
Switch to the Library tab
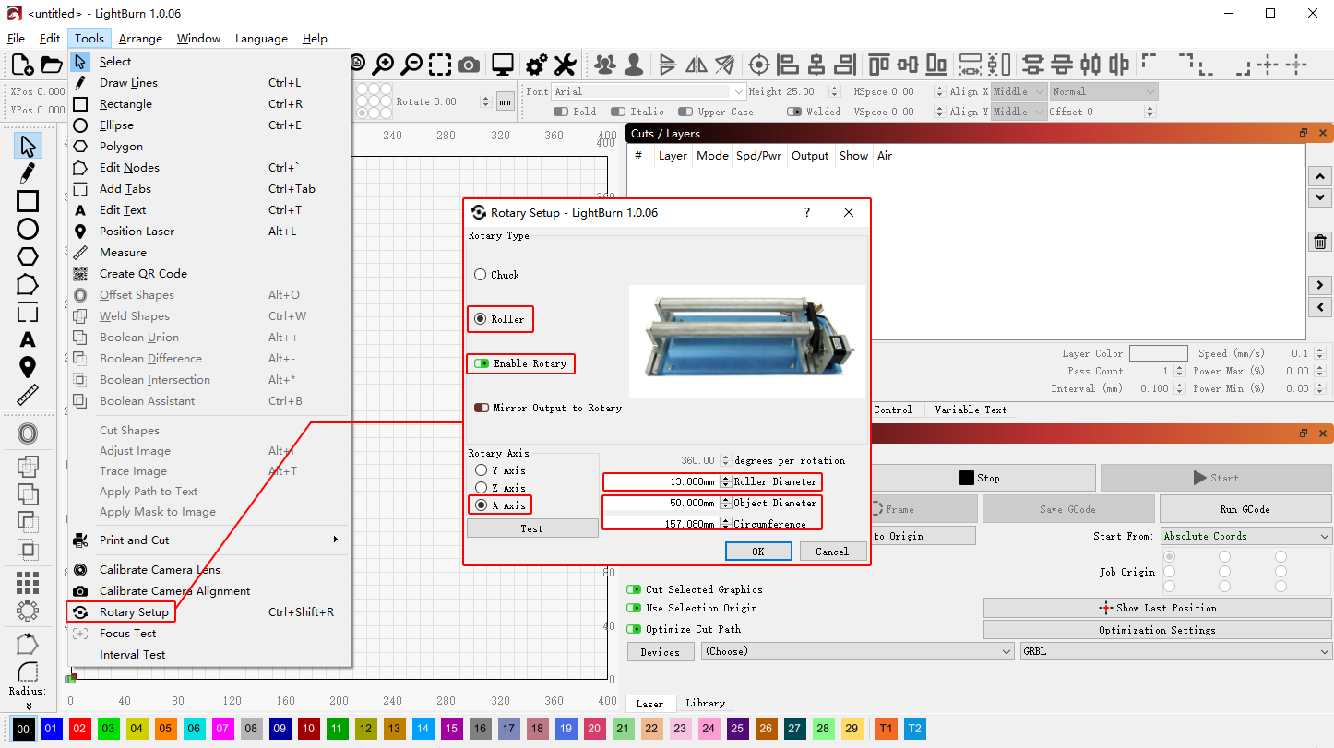(x=706, y=704)
